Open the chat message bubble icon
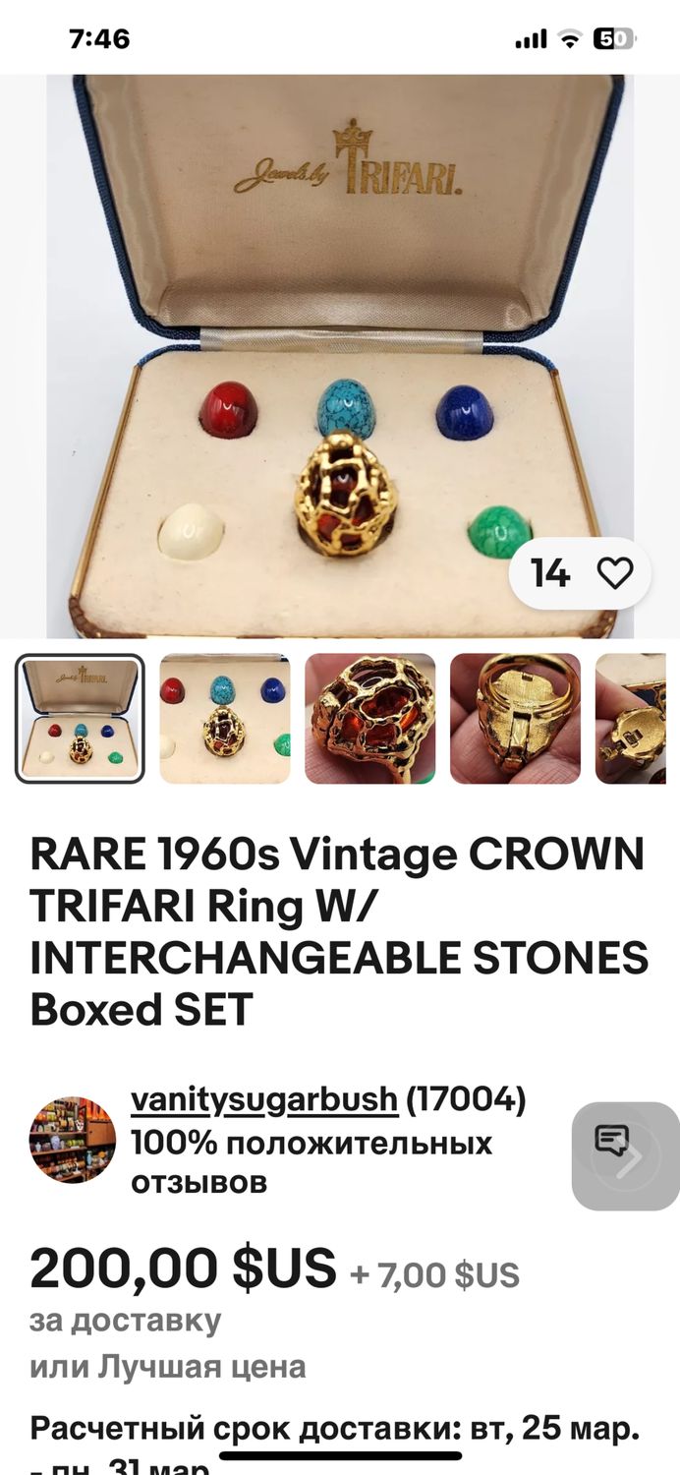680x1475 pixels. [611, 1141]
